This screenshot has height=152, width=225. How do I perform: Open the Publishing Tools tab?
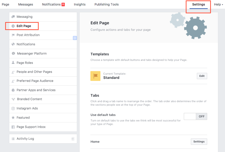coord(107,5)
